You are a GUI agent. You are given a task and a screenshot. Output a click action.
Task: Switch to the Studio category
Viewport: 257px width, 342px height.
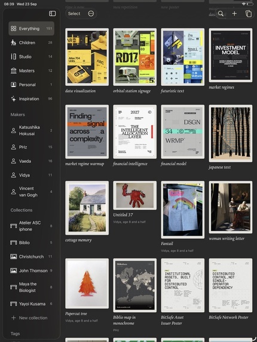(x=32, y=57)
